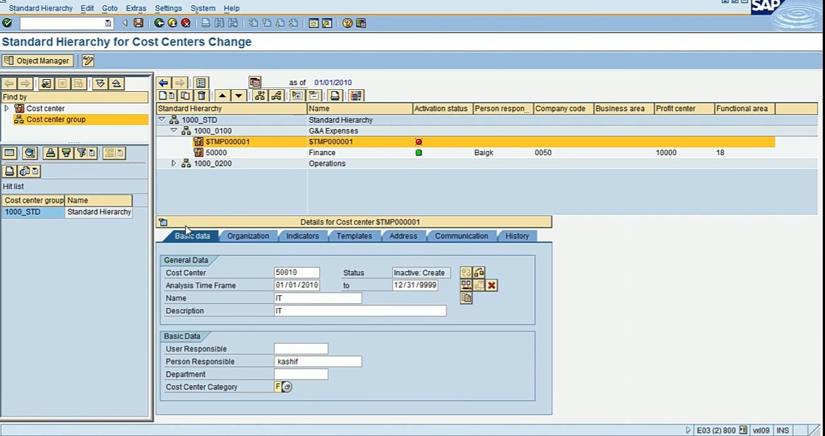Collapse the 1000_STD hierarchy node

pyautogui.click(x=162, y=120)
